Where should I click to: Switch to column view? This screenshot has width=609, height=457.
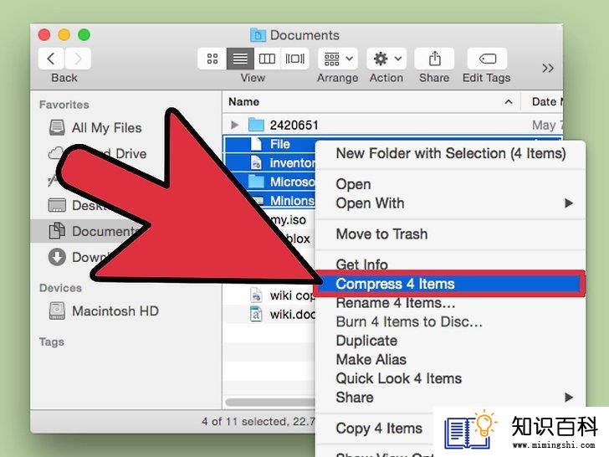click(267, 59)
